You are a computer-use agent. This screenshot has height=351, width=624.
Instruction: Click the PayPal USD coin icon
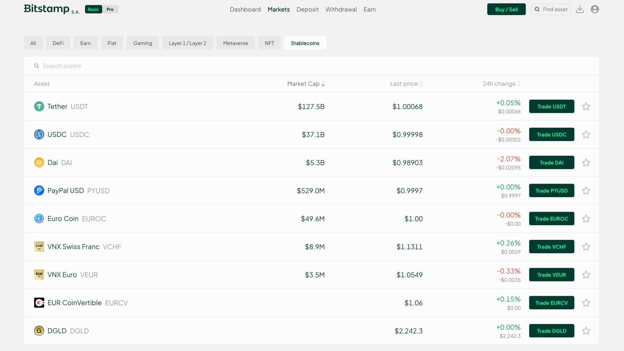[x=39, y=190]
